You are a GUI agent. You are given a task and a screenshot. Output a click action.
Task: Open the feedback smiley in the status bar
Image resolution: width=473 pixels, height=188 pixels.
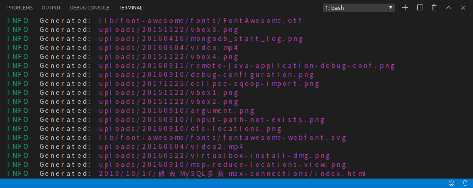(451, 183)
